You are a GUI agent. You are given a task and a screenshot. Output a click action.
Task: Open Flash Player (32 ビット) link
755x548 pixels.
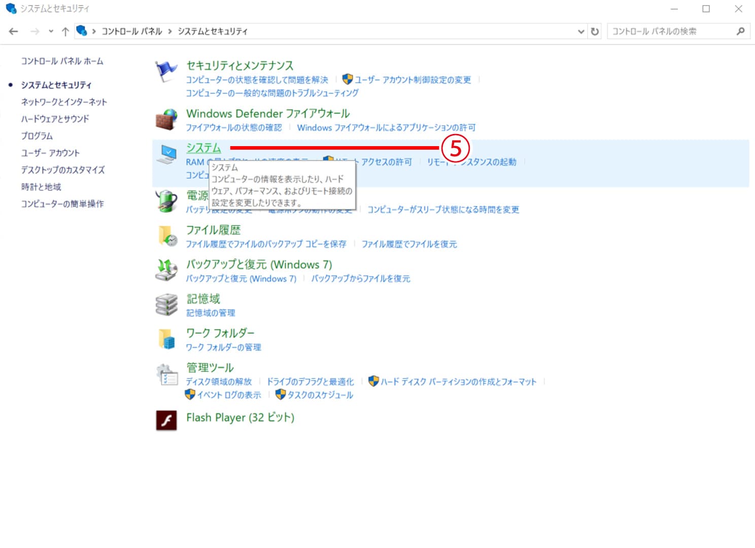click(240, 418)
